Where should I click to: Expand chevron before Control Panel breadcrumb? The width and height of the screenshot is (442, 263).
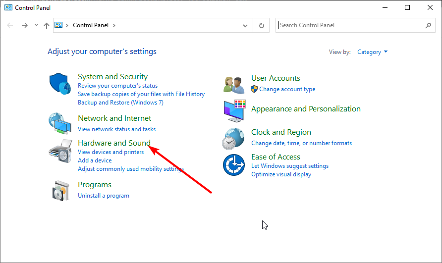point(67,25)
